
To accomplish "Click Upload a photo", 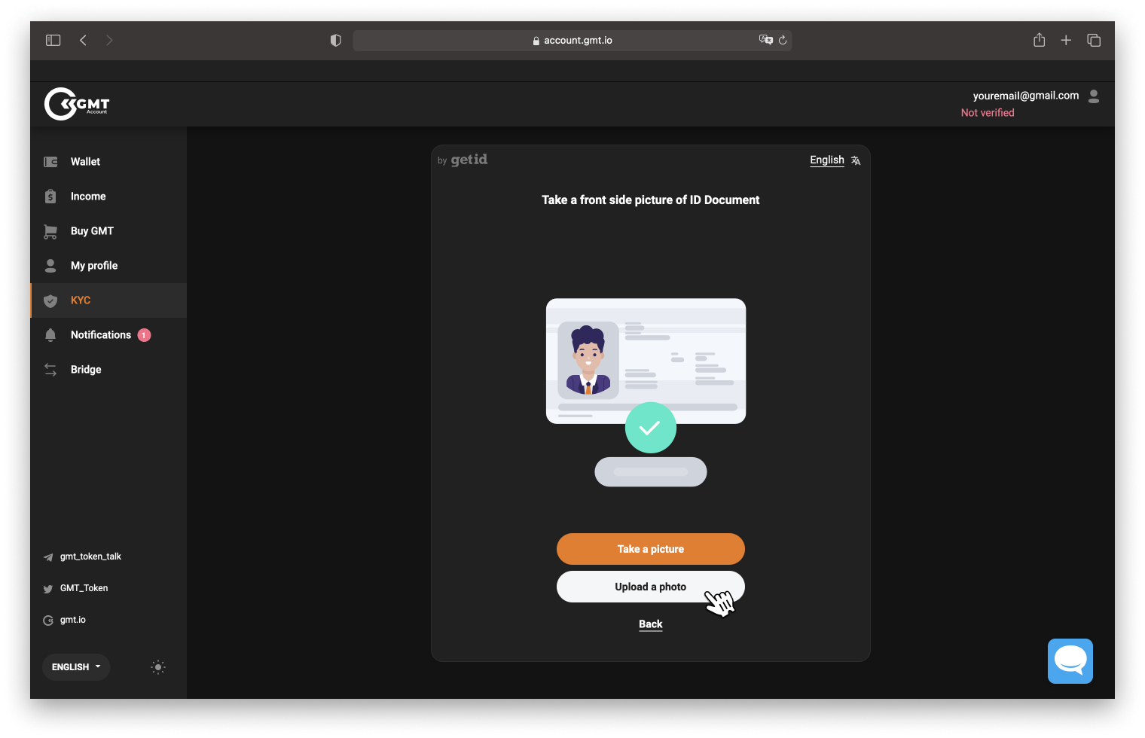I will point(651,587).
